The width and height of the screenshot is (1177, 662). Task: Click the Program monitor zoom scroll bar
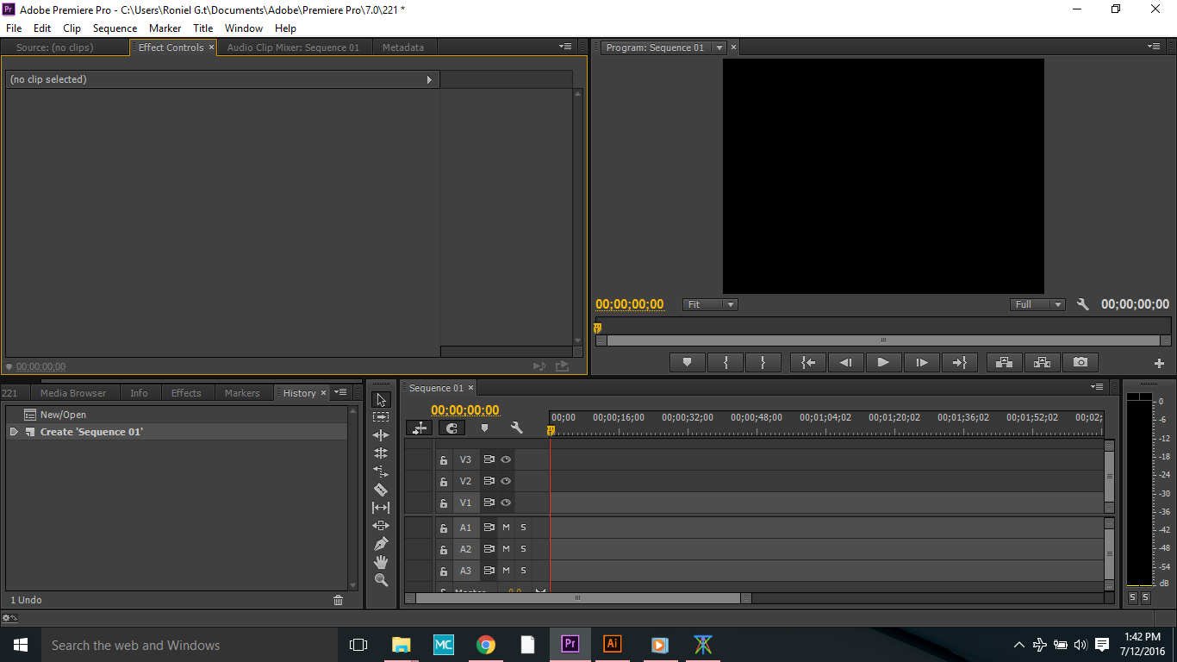[883, 340]
